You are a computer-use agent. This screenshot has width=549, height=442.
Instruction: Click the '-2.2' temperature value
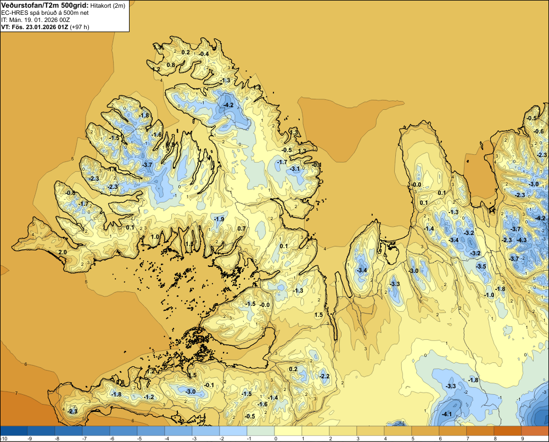click(x=324, y=376)
